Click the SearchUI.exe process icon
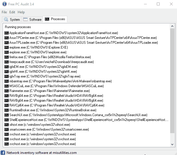Screen dimensions: 177x155 click(x=7, y=115)
